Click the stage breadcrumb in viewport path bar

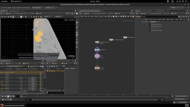coord(8,13)
